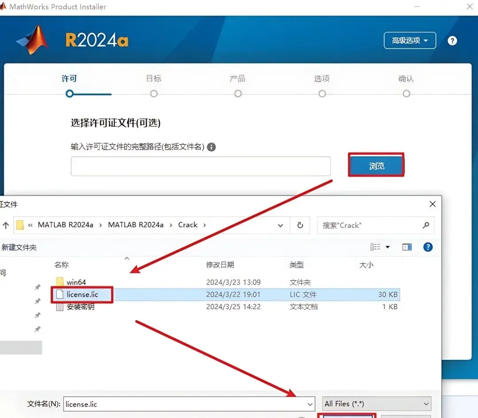
Task: Click the first pin icon in navigation pane
Action: click(x=38, y=287)
